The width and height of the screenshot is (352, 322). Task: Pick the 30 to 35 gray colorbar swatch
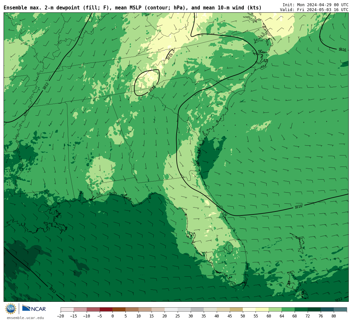(x=197, y=310)
